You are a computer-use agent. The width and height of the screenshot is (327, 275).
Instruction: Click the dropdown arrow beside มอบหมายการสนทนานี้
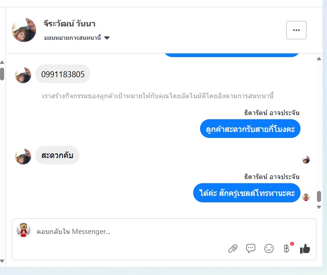tap(107, 38)
